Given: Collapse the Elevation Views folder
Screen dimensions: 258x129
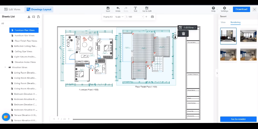Looking at the screenshot, I should click(x=5, y=67).
